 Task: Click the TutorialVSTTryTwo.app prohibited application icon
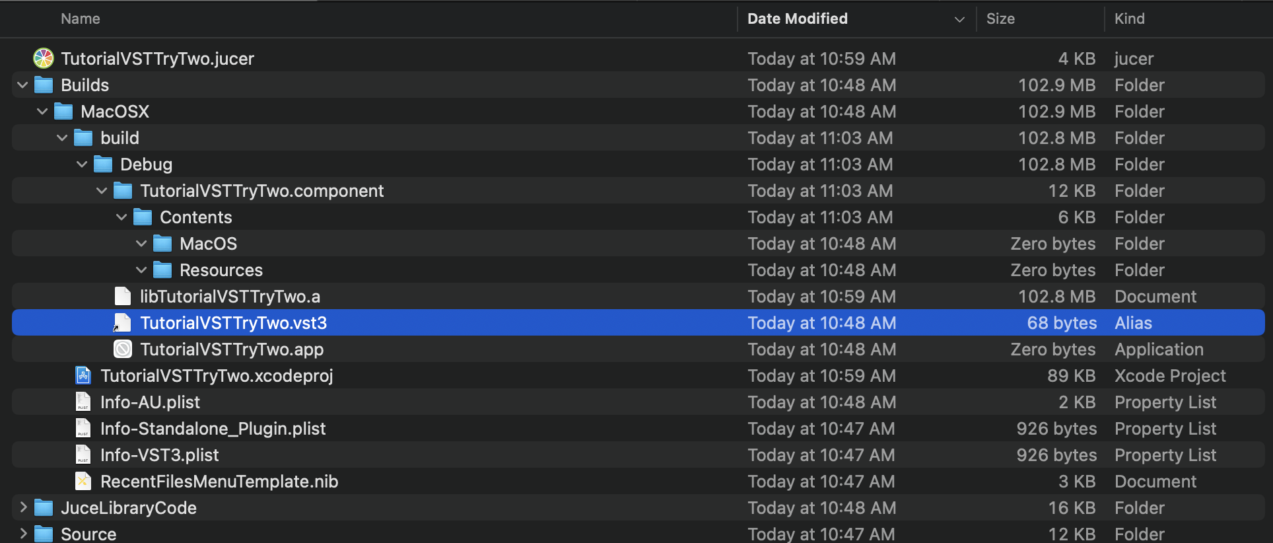coord(123,349)
